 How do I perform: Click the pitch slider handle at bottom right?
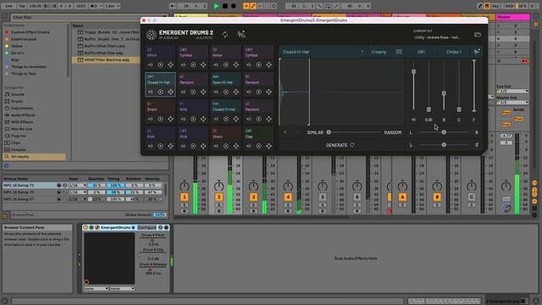(444, 145)
